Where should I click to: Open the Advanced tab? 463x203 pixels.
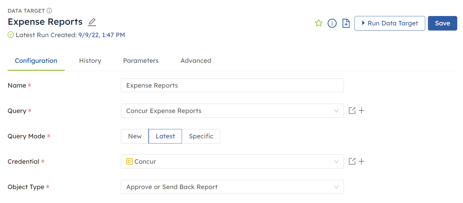(x=196, y=61)
